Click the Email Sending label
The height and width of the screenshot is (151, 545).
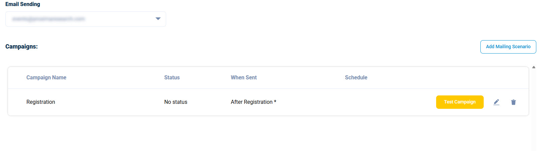23,4
